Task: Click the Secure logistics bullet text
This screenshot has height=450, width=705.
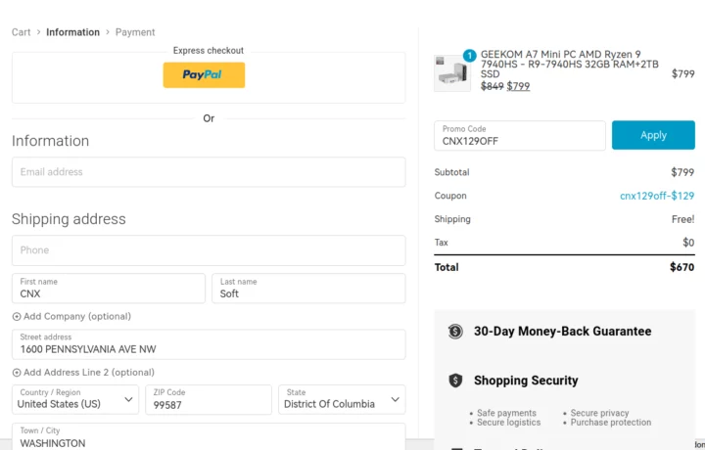Action: 509,423
